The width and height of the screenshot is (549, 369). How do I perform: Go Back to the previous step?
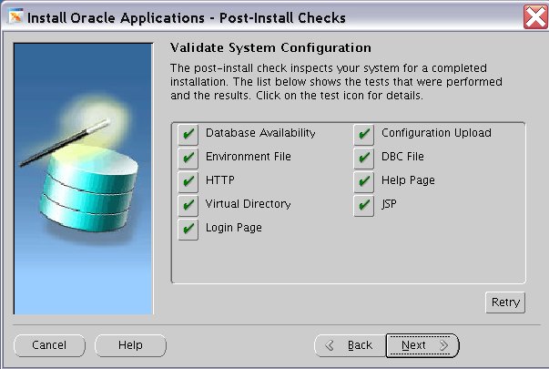349,345
